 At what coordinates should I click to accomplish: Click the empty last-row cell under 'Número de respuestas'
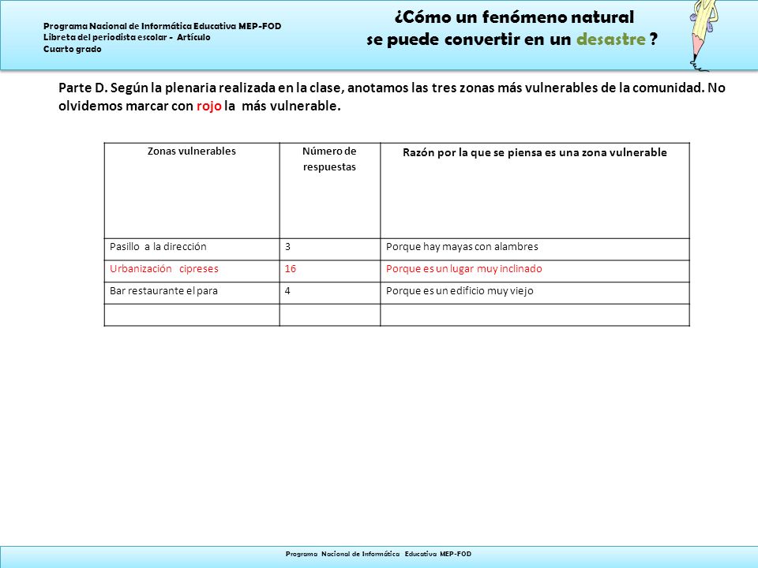point(330,315)
